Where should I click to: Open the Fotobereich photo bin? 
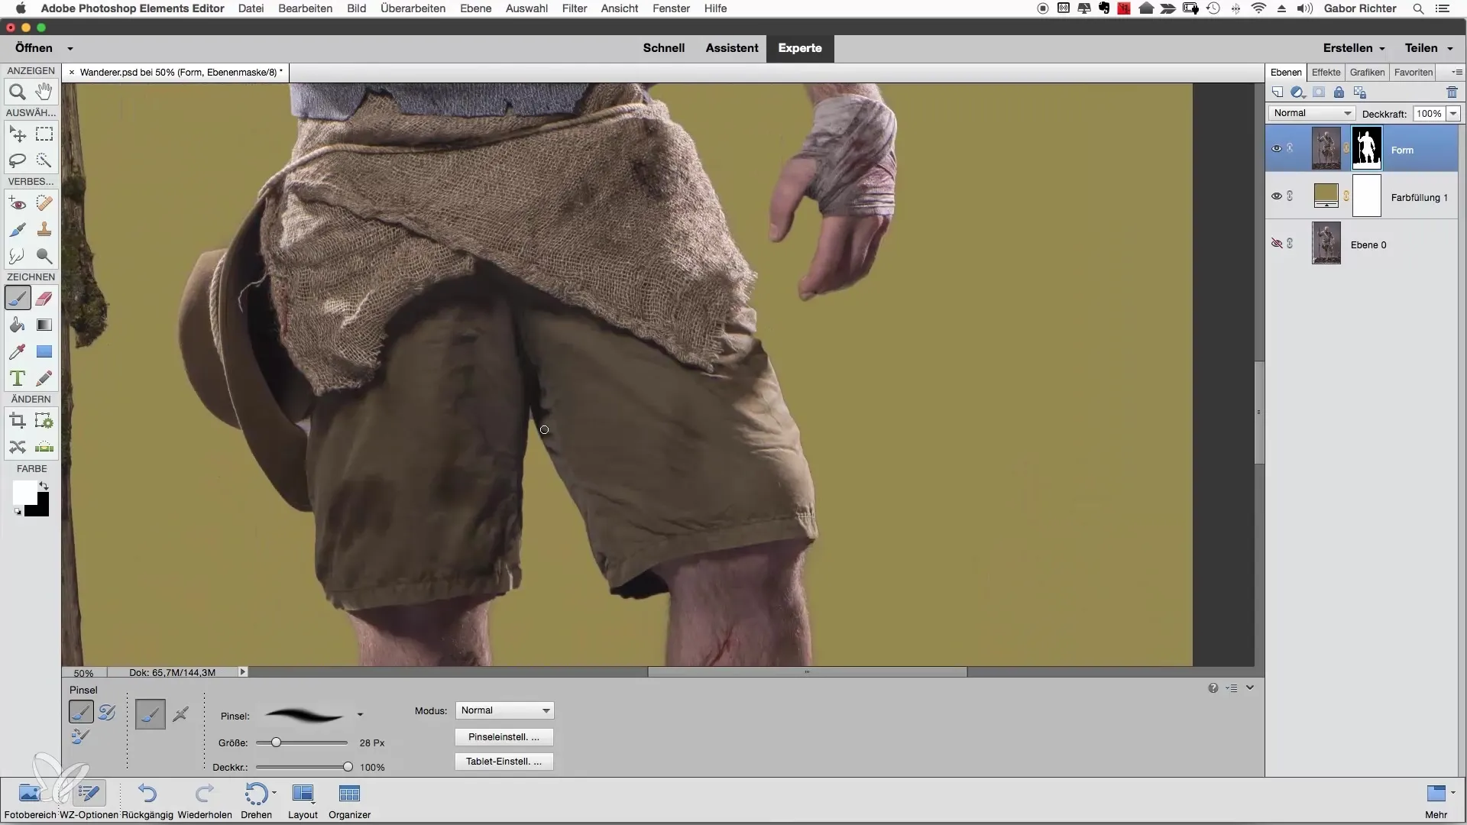pyautogui.click(x=30, y=801)
